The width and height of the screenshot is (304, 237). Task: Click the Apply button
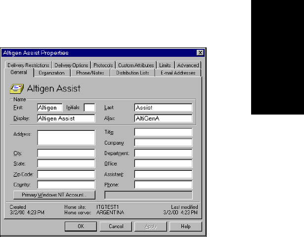[x=151, y=226]
